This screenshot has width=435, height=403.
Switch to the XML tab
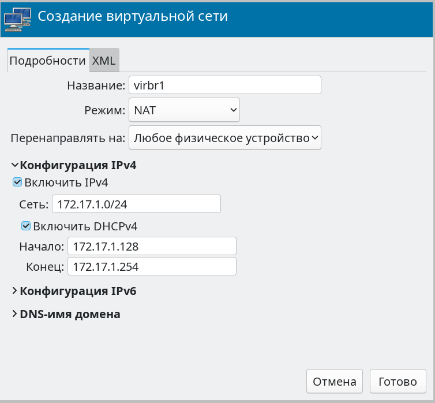(x=104, y=61)
